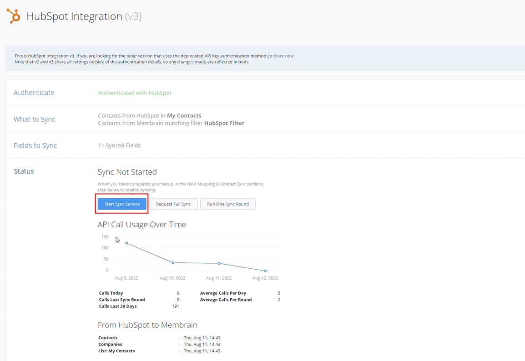Click the "Aug 12, 2022" axis label

265,278
